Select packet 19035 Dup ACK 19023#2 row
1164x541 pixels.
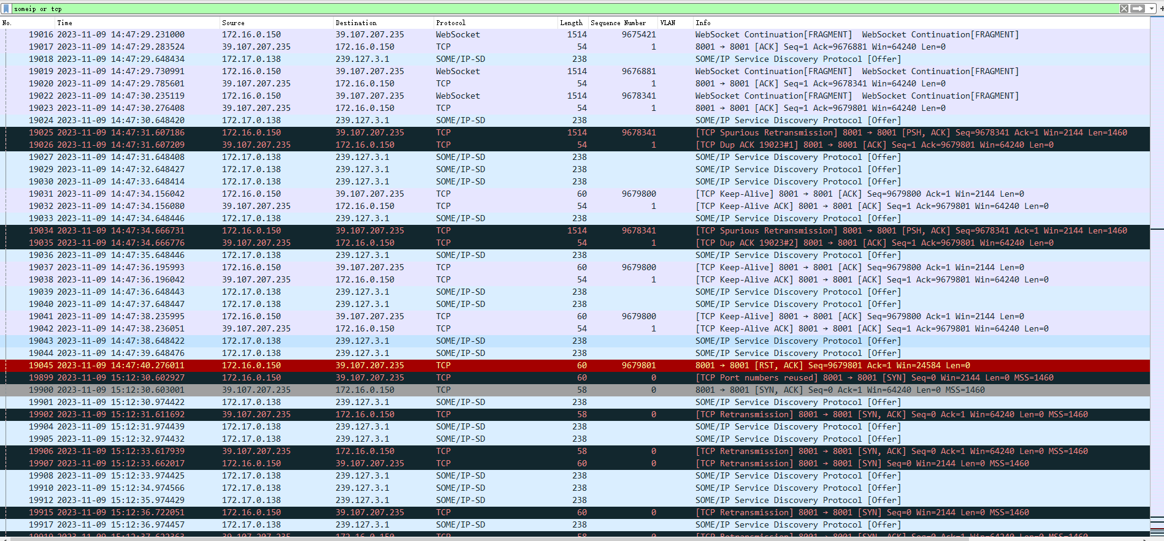[575, 243]
